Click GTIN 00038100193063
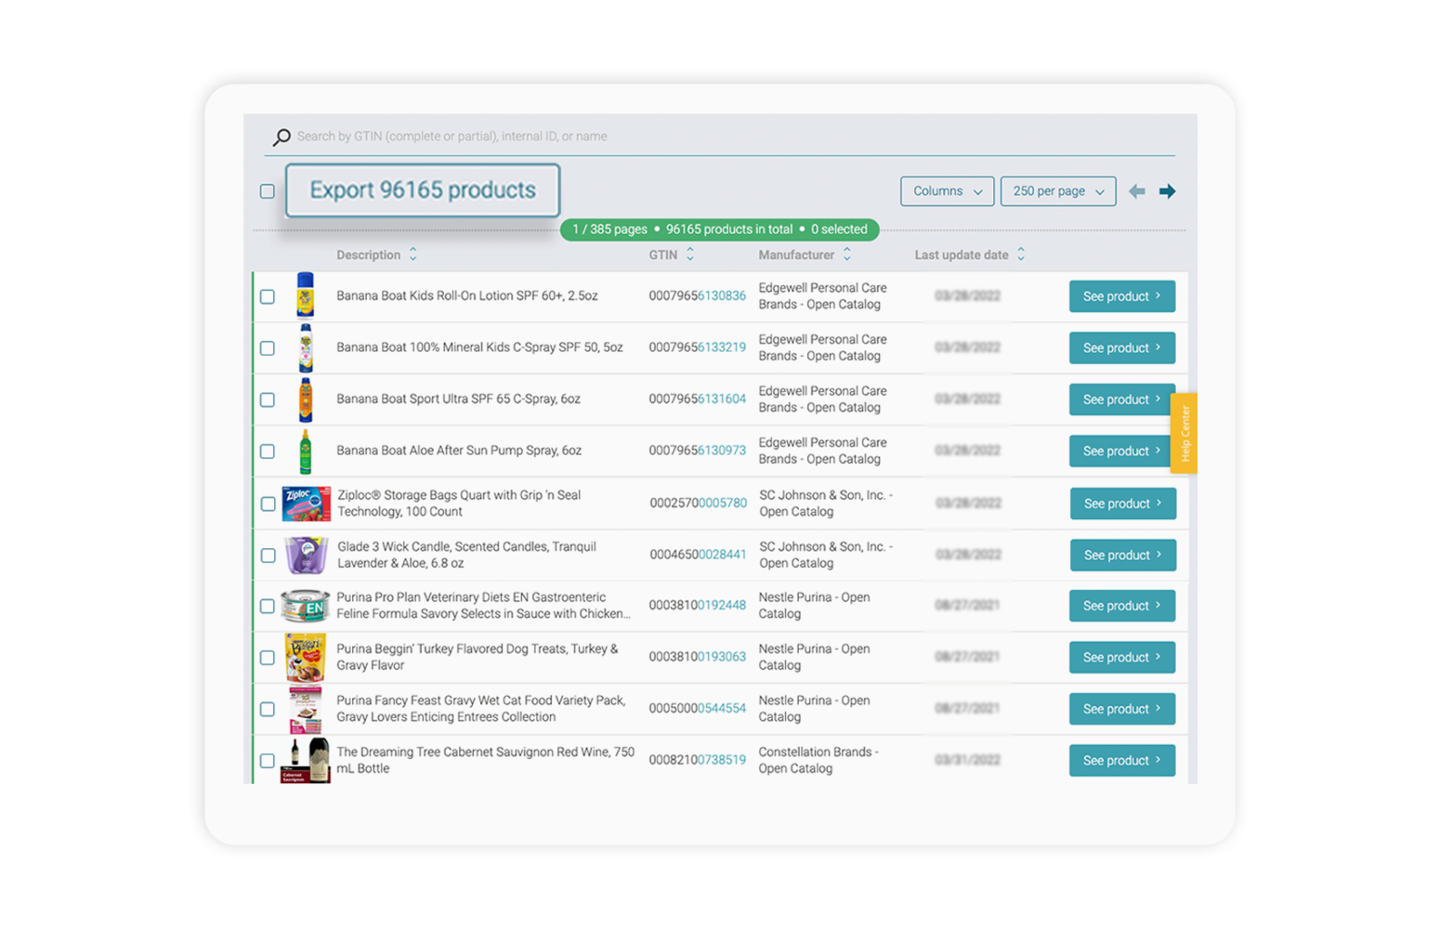1440x929 pixels. 698,657
